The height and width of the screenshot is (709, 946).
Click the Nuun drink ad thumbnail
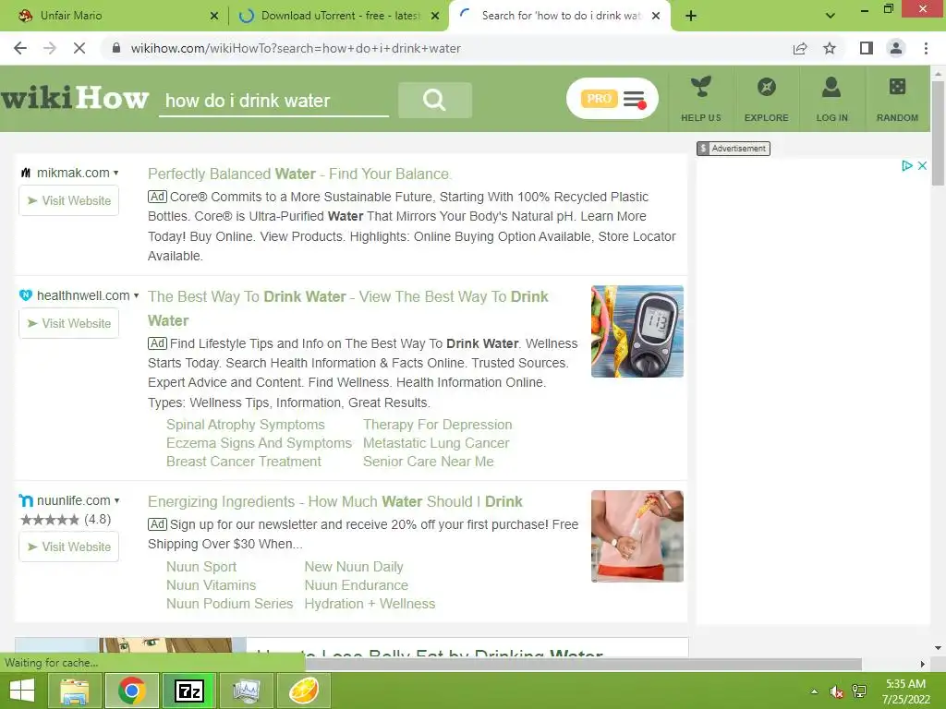pyautogui.click(x=637, y=536)
